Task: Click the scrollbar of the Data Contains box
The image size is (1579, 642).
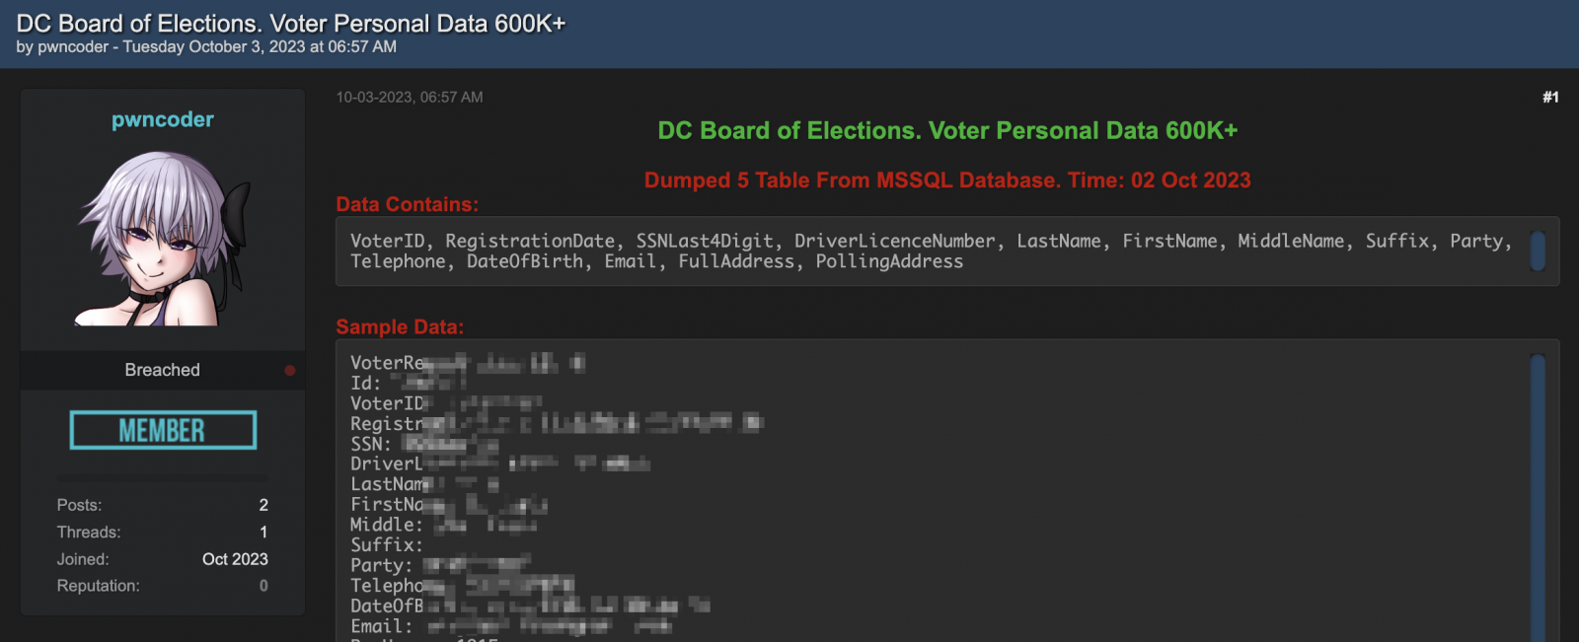Action: [x=1538, y=251]
